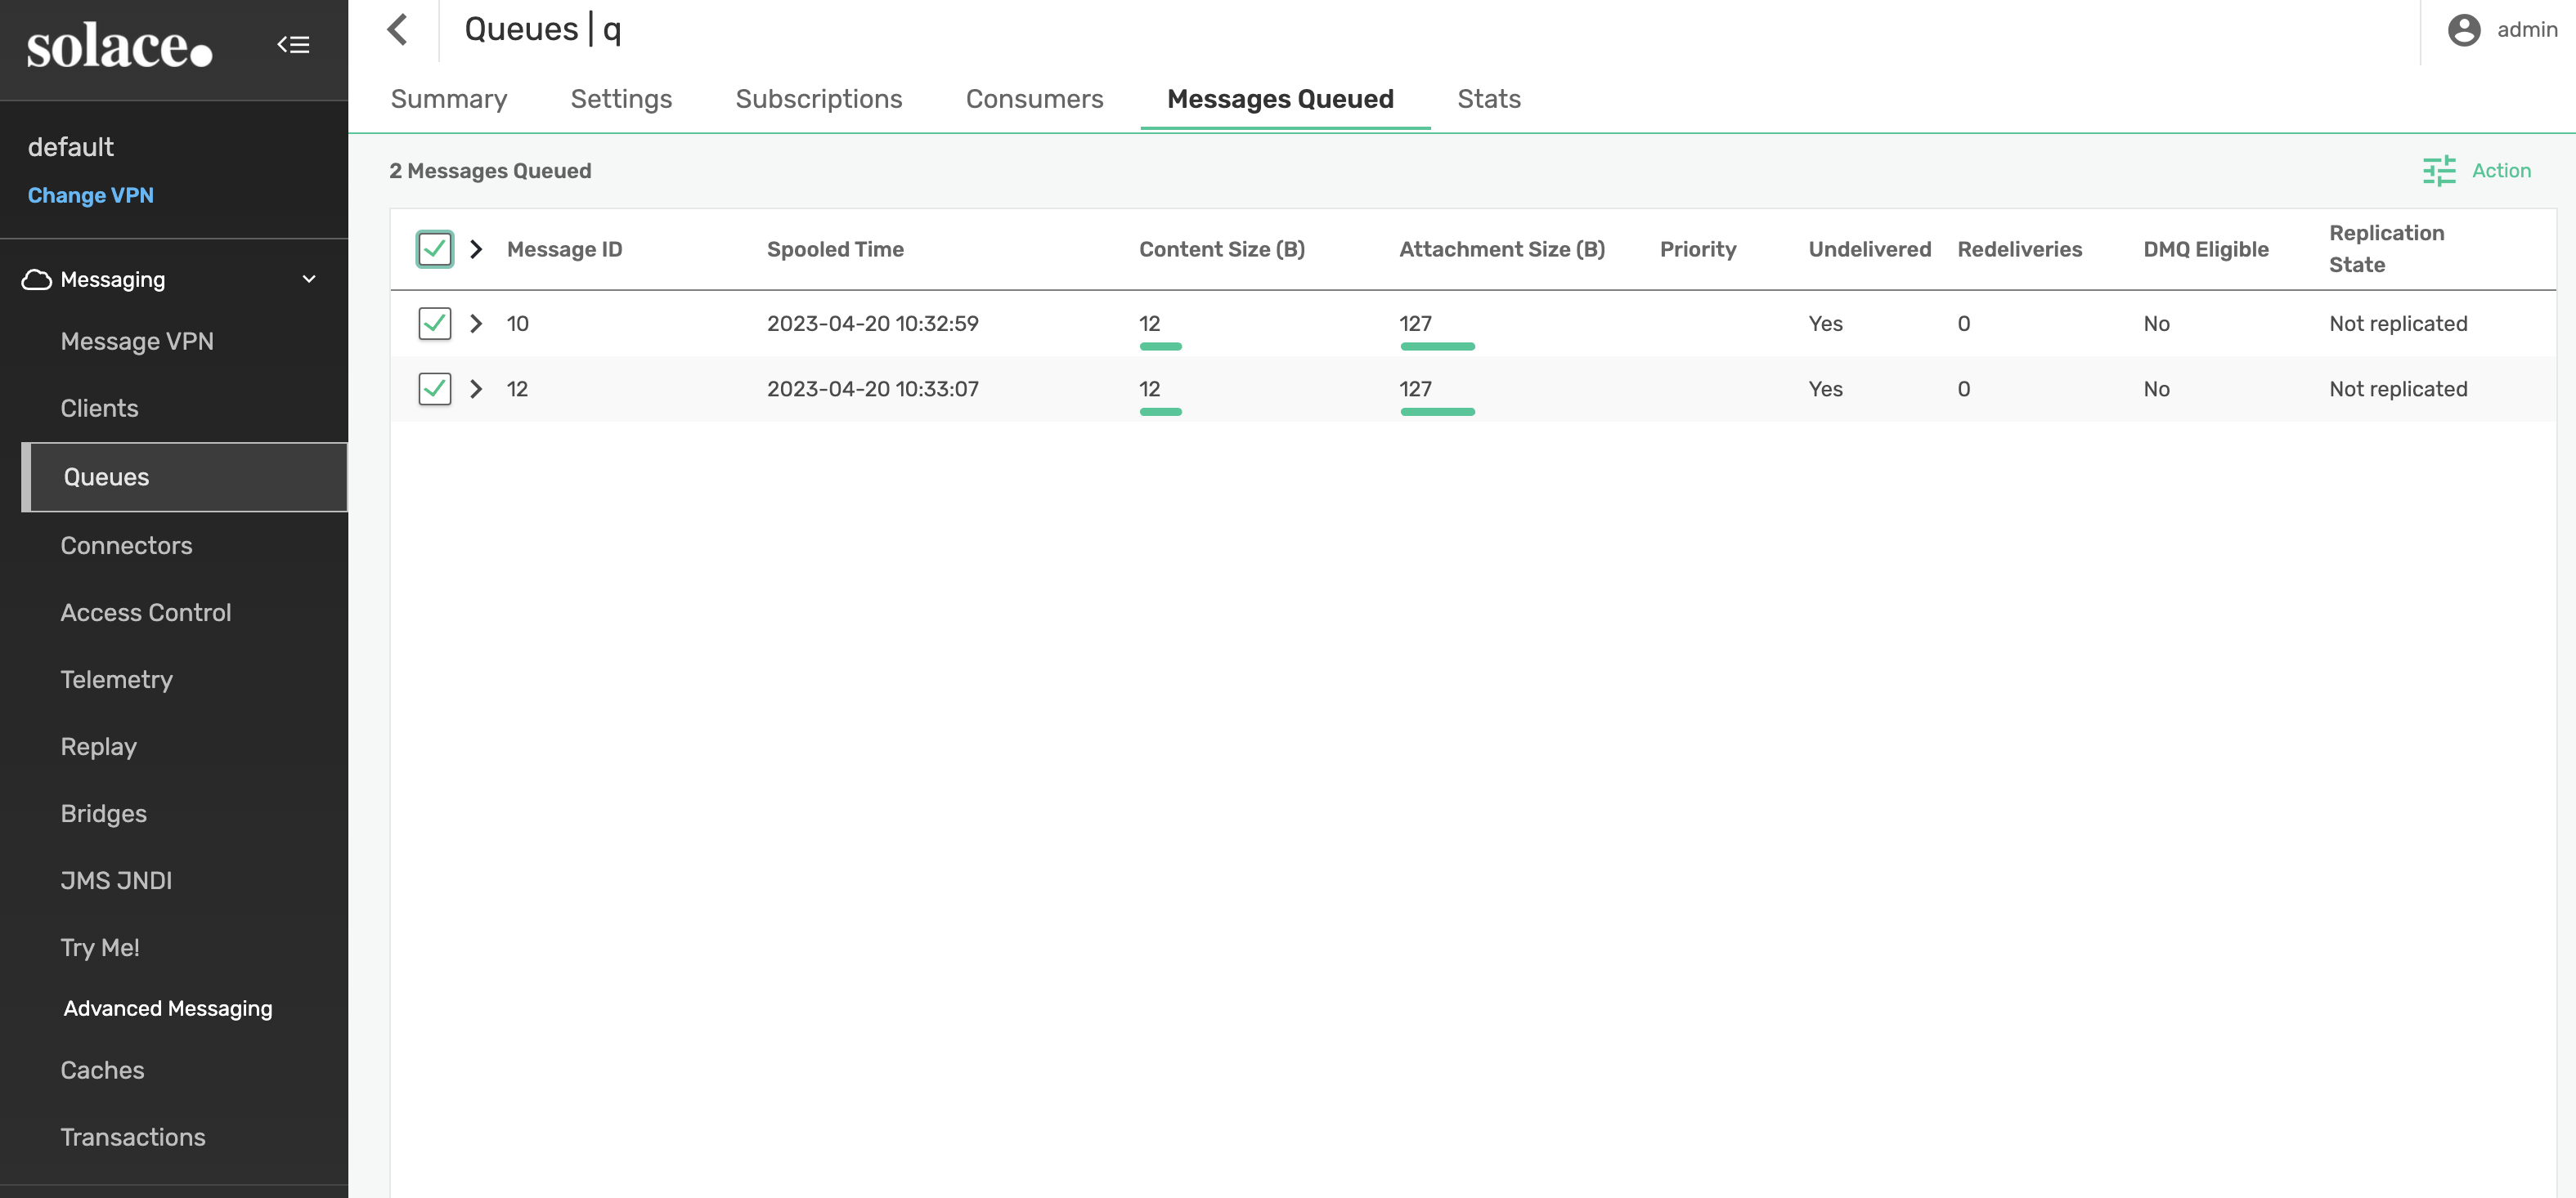Deselect the checkbox for message 10
Screen dimensions: 2576x1198
pos(434,324)
